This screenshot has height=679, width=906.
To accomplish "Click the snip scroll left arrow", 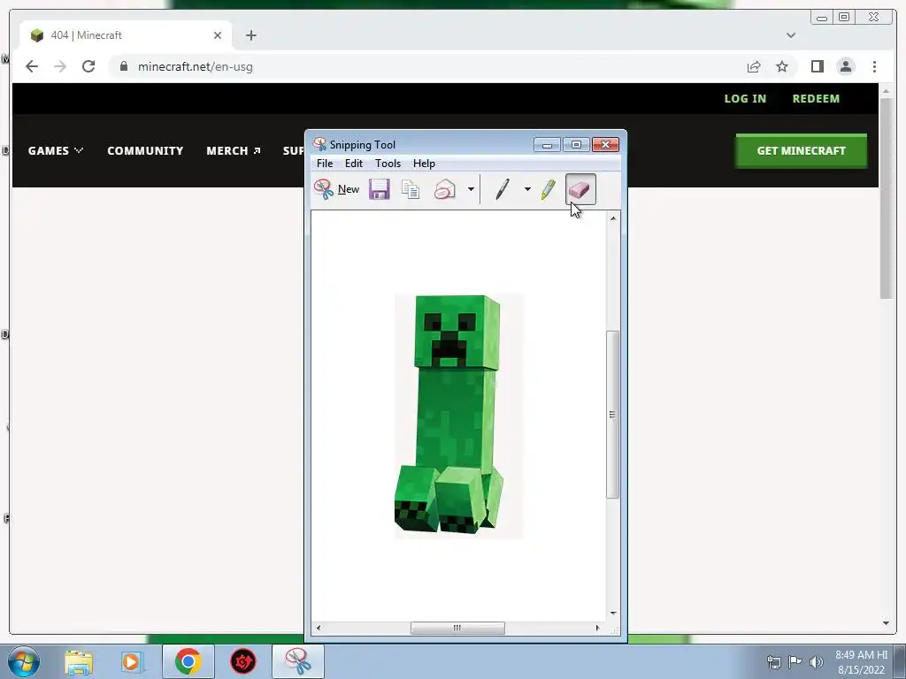I will pos(319,628).
